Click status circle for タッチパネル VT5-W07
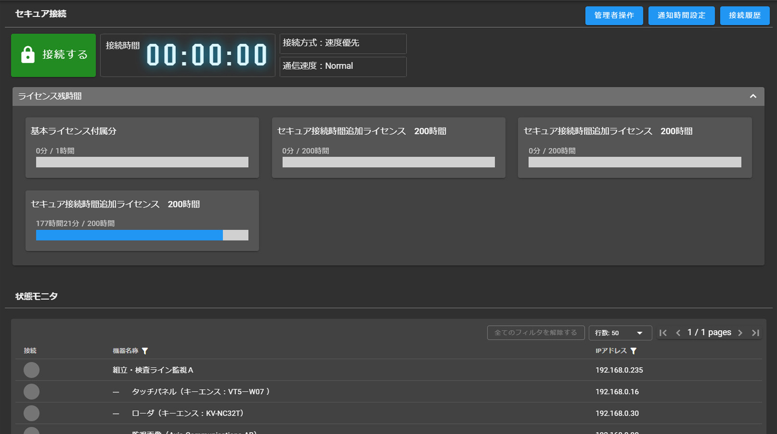Image resolution: width=777 pixels, height=434 pixels. coord(32,392)
